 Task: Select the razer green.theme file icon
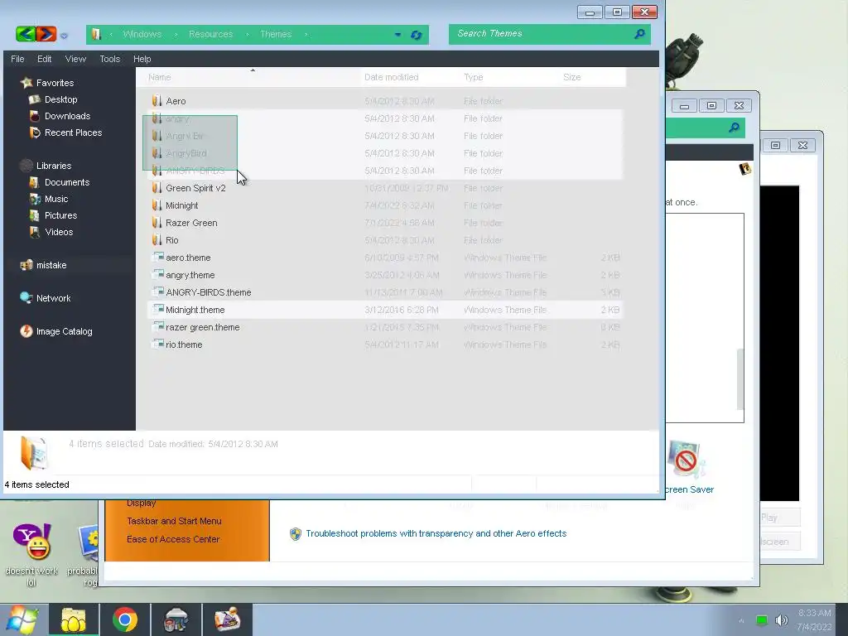click(157, 326)
